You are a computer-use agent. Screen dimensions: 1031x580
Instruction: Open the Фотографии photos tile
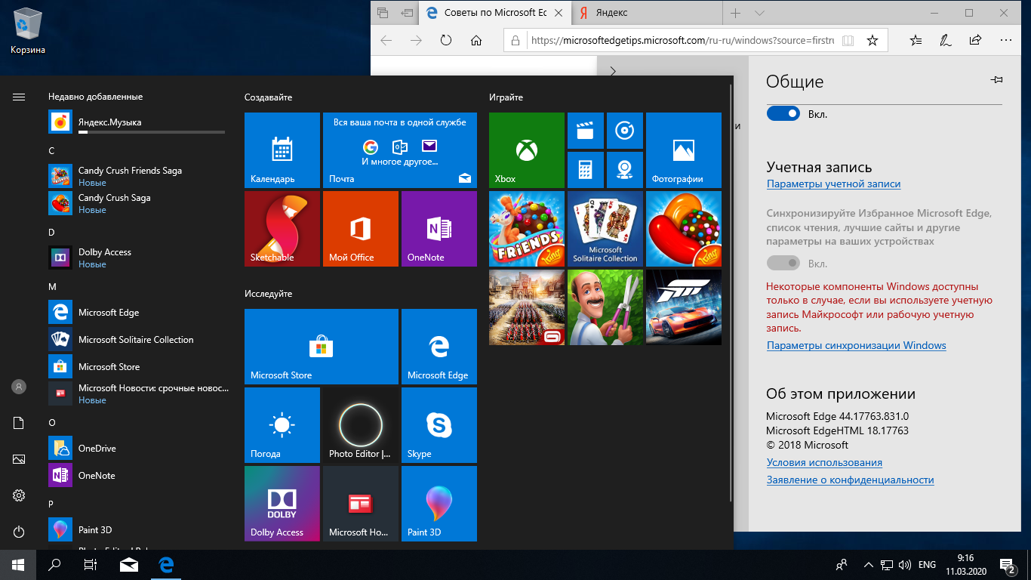(x=684, y=150)
